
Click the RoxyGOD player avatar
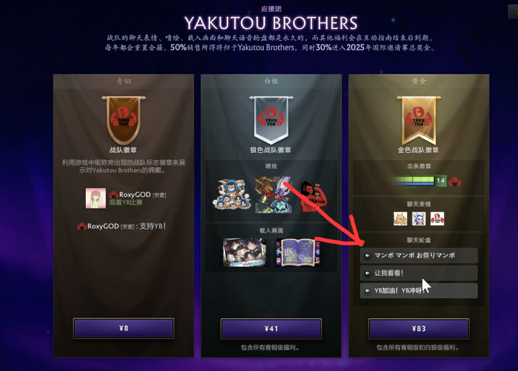[x=96, y=198]
